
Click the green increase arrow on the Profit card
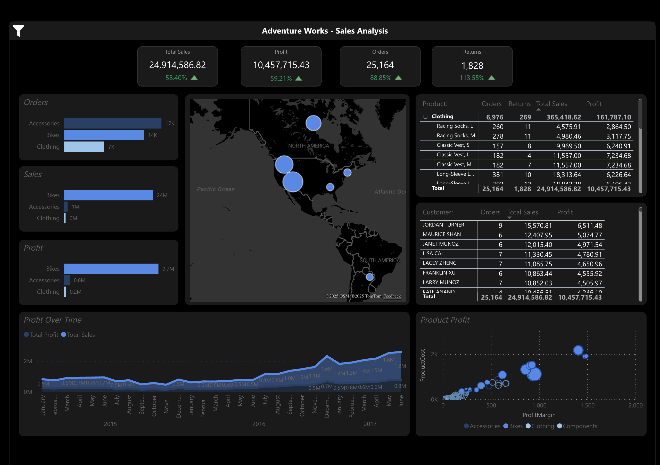[x=299, y=78]
